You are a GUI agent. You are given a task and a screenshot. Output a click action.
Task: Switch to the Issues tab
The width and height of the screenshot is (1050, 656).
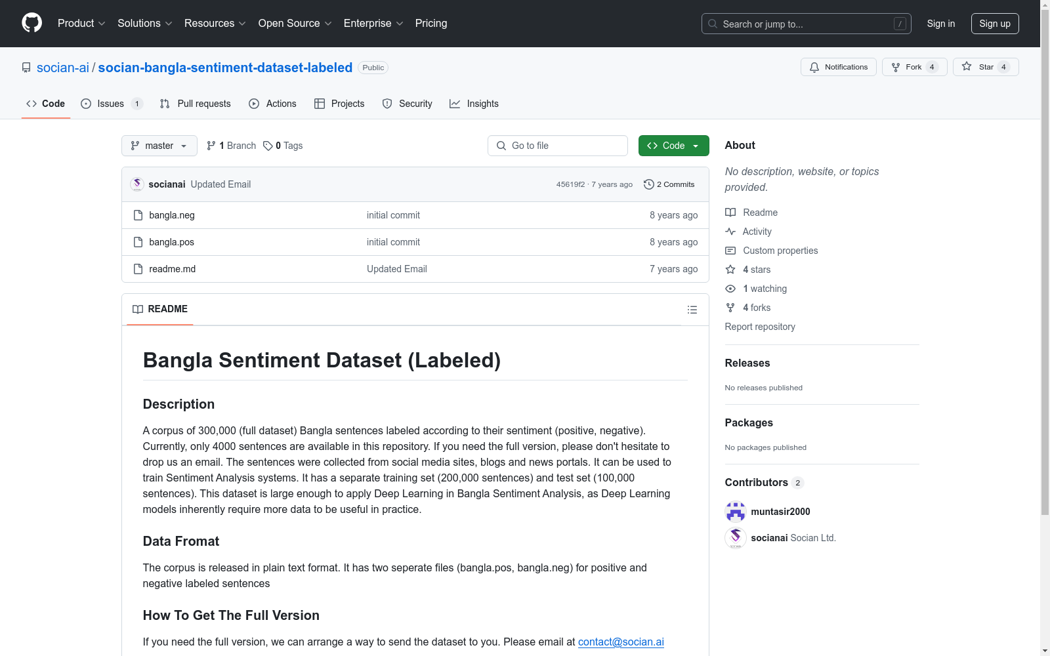pos(112,104)
